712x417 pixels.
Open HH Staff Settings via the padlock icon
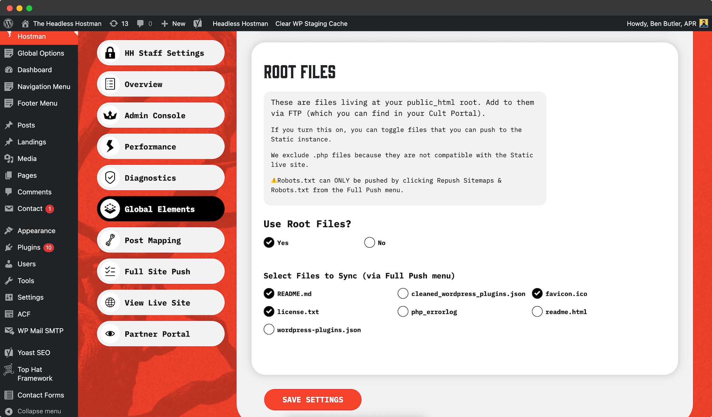click(x=110, y=53)
